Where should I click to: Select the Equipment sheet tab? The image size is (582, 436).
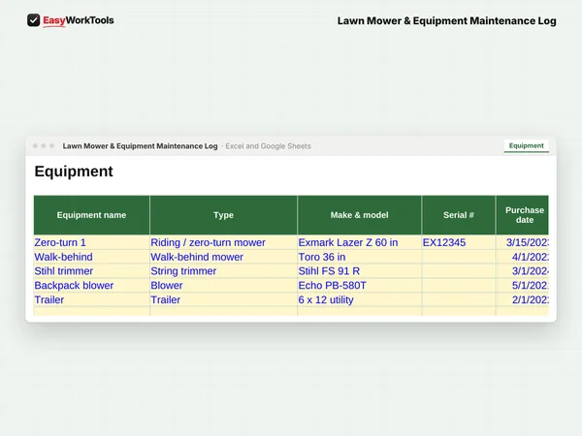point(527,145)
